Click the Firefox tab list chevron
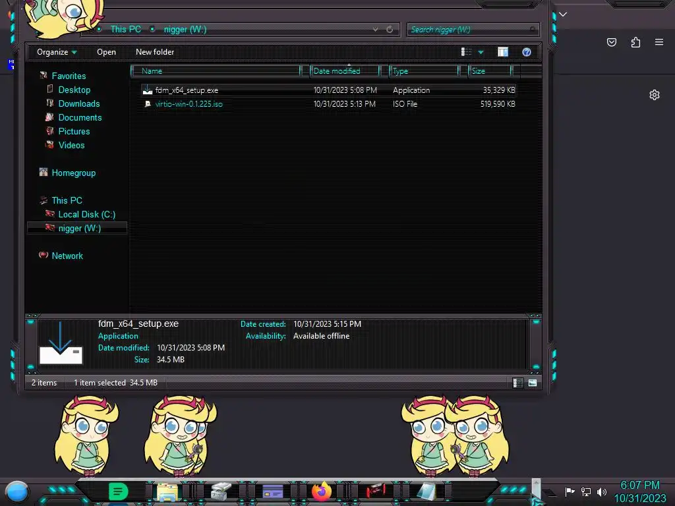This screenshot has height=506, width=675. [563, 14]
